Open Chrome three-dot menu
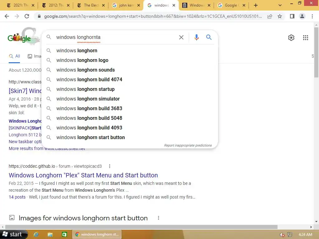319x239 pixels. [x=312, y=16]
